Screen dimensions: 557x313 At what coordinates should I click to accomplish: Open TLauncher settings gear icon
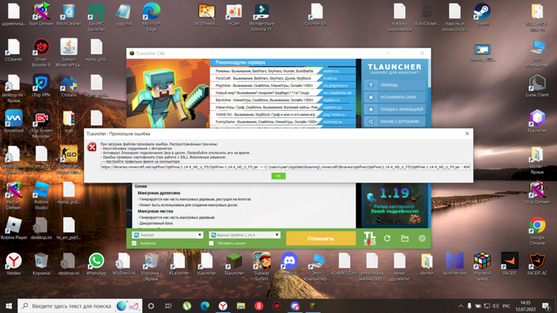click(422, 239)
